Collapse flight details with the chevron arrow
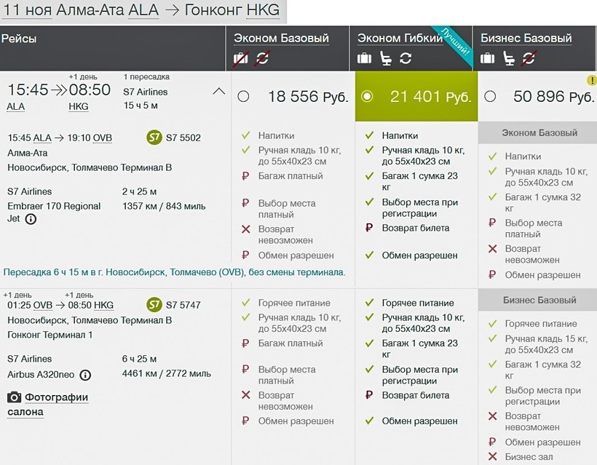 218,92
